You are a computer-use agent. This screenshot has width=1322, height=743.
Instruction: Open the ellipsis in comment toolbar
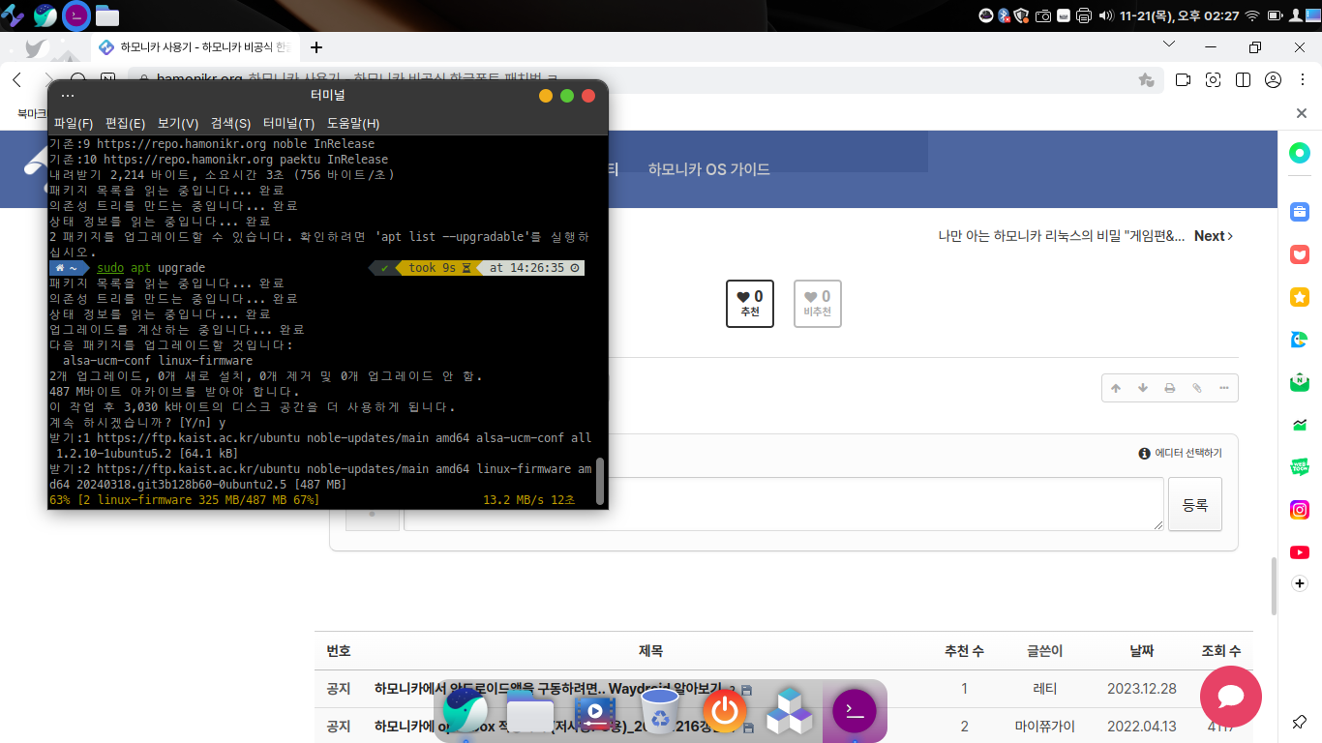[x=1223, y=388]
